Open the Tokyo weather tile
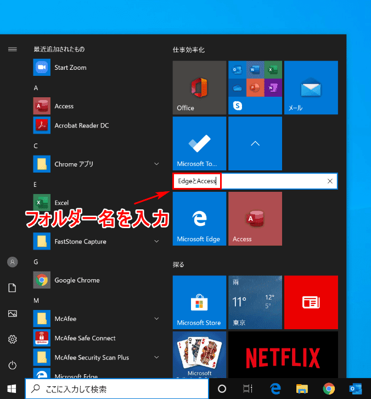 click(x=255, y=302)
